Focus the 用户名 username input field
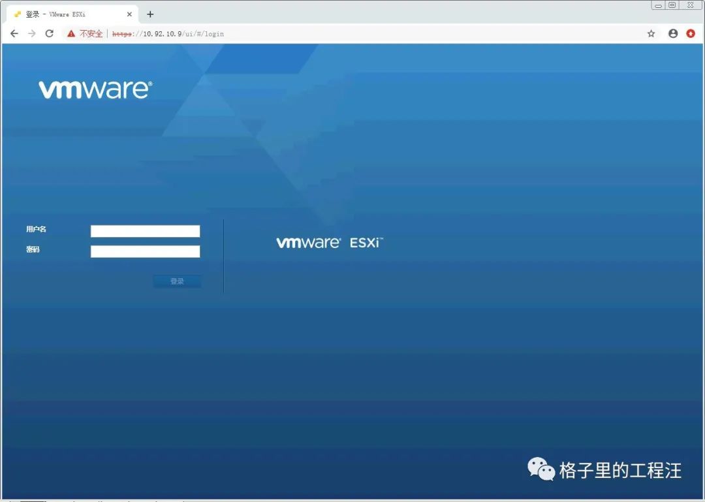This screenshot has height=502, width=705. [145, 231]
